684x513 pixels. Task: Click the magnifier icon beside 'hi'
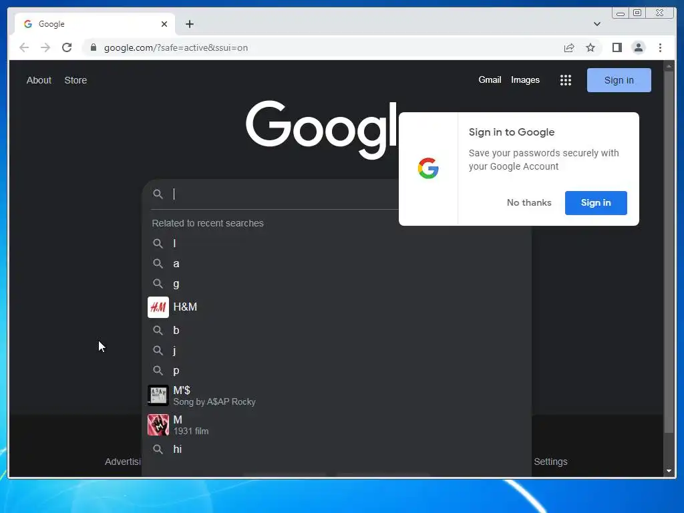click(x=158, y=449)
